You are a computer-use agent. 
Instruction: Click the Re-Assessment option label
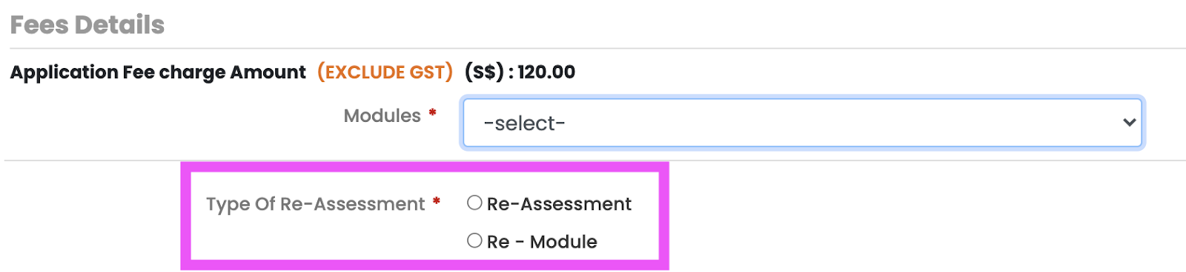(x=559, y=204)
